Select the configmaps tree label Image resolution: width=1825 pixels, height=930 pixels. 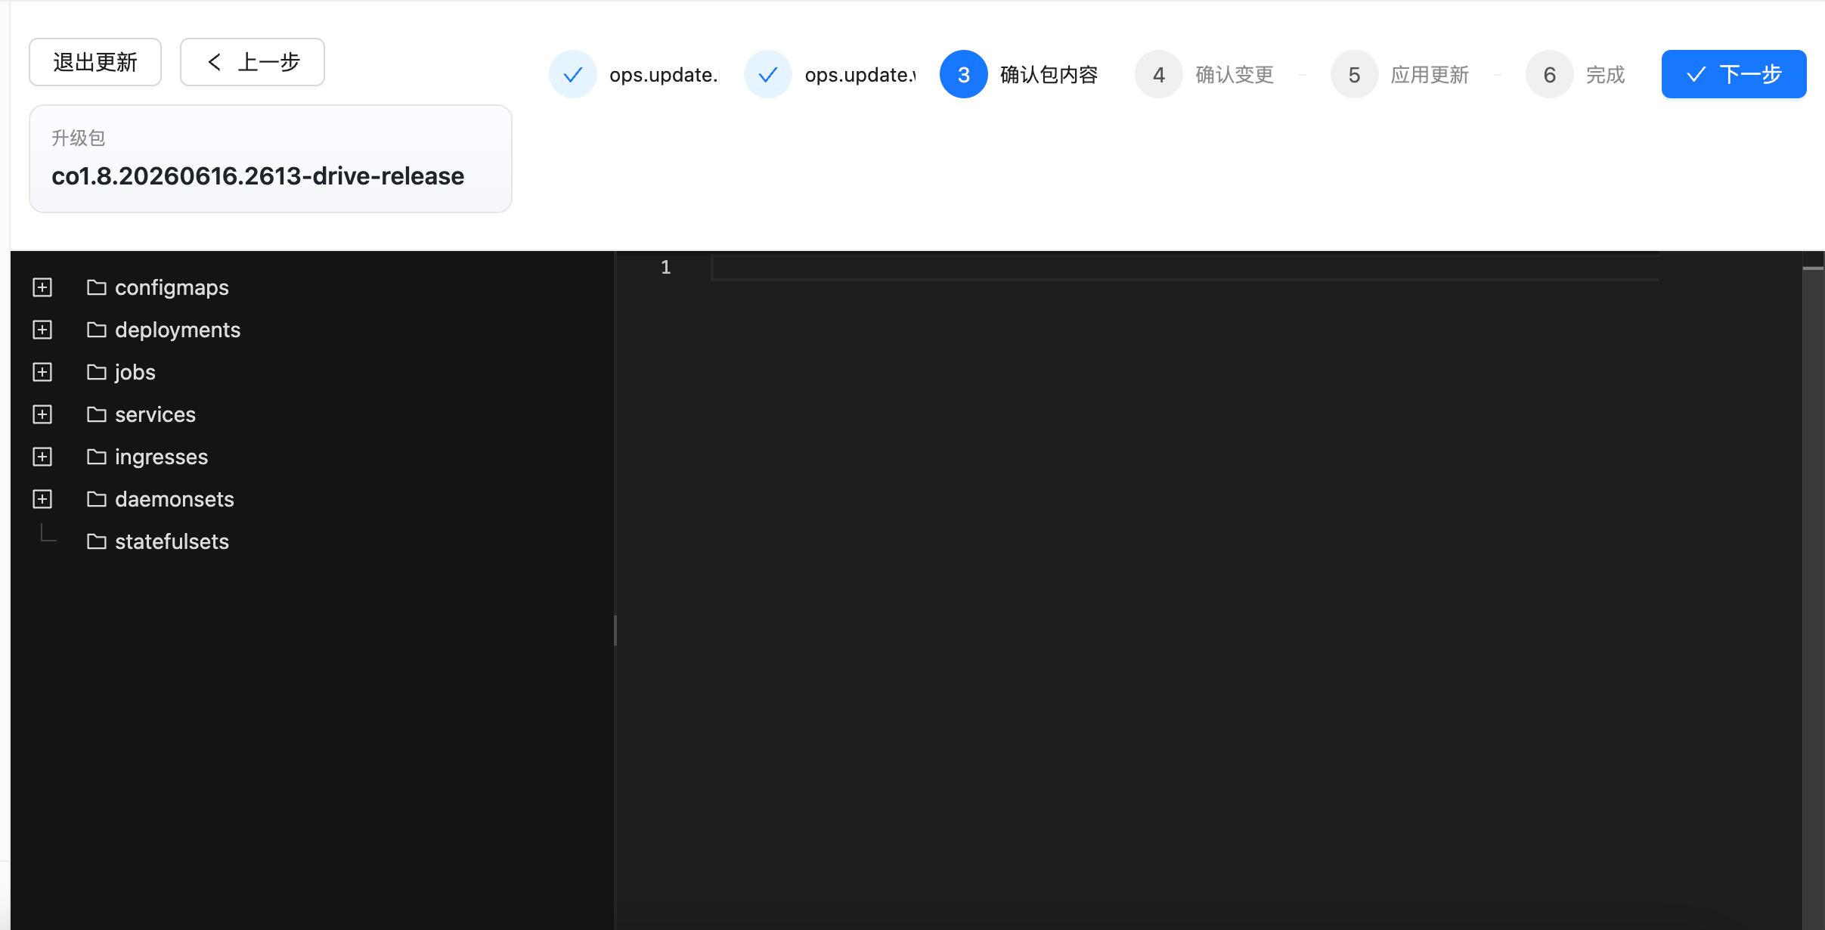point(172,287)
